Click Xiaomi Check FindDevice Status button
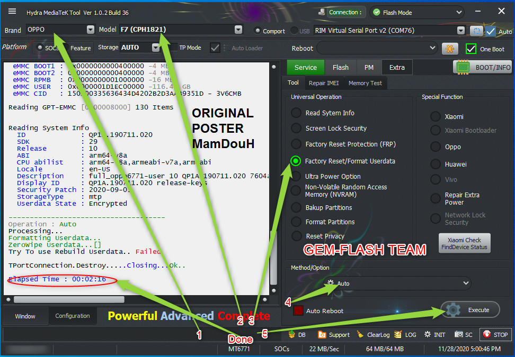 464,243
